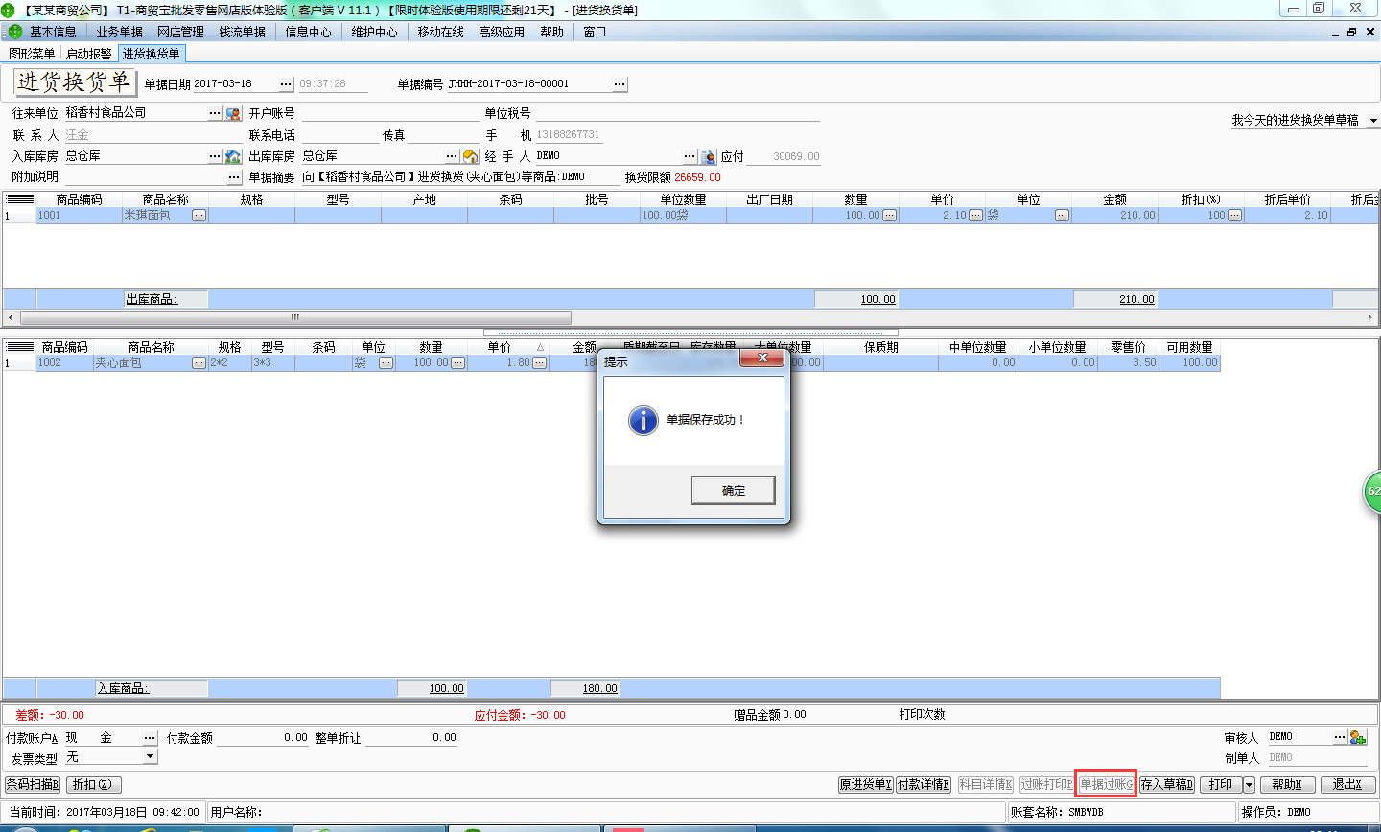Click the 出库库房 warehouse house icon
Image resolution: width=1381 pixels, height=832 pixels.
click(470, 156)
